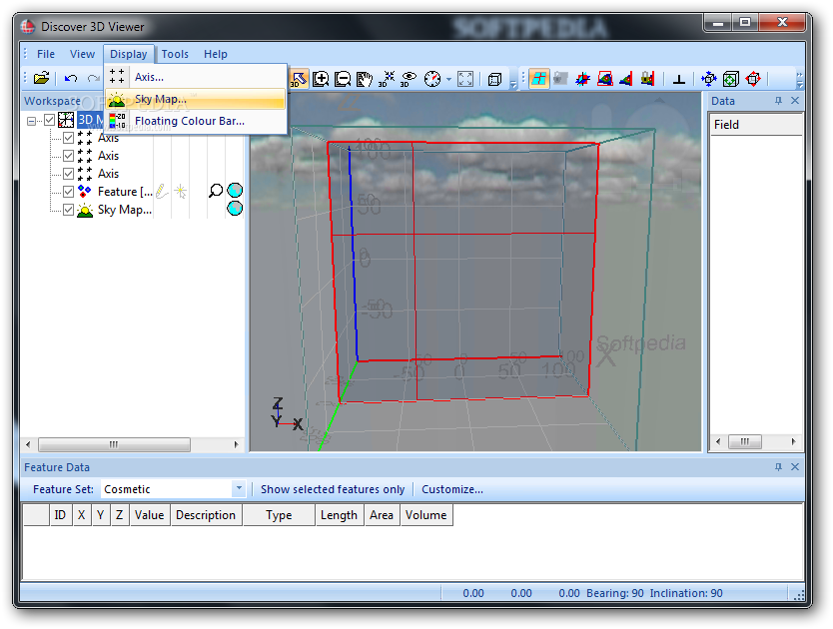Open the View menu
This screenshot has height=629, width=833.
(82, 54)
